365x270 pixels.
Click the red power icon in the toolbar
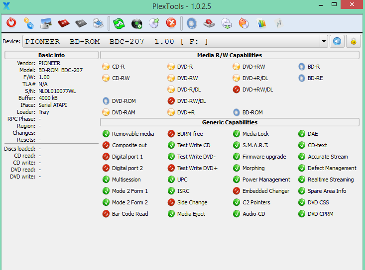11,23
